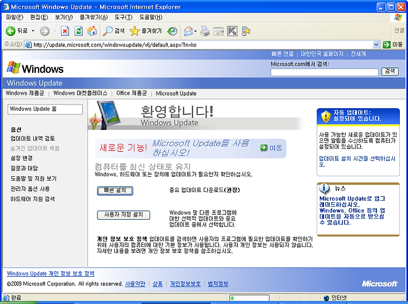
Task: Click the news info icon
Action: point(324,188)
